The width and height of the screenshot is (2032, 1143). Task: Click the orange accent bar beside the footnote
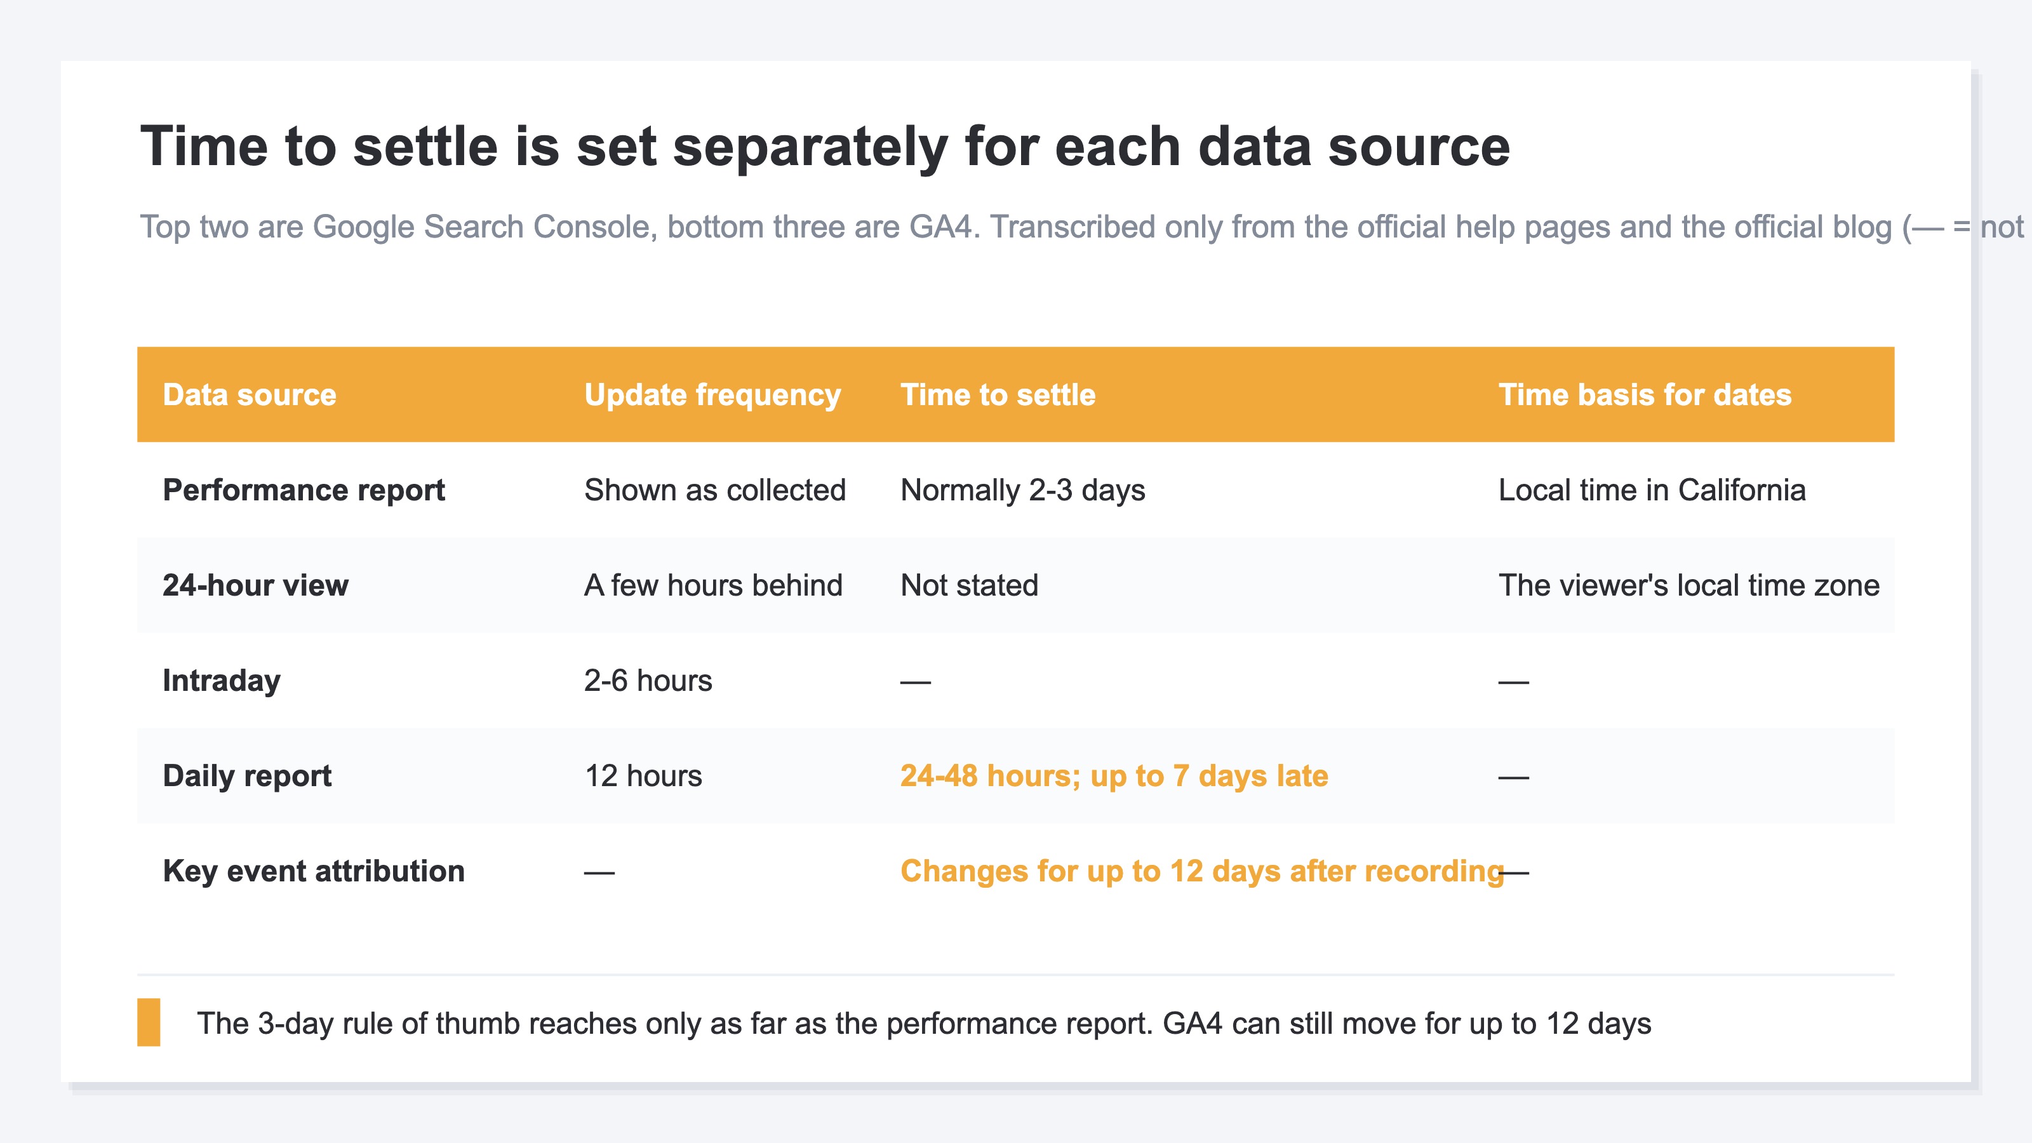point(149,1022)
